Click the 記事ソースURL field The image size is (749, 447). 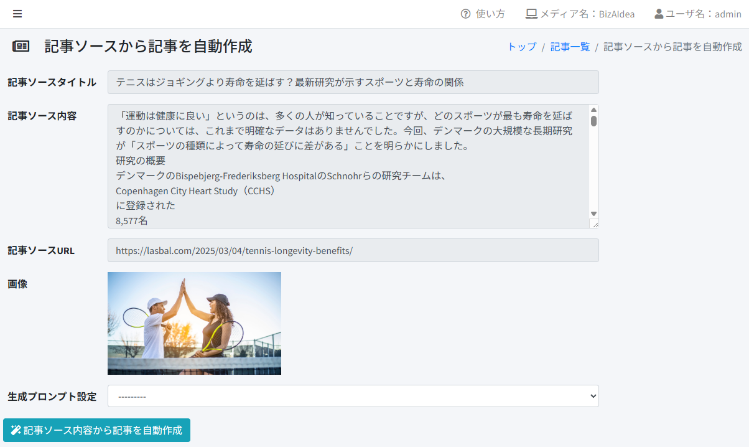click(353, 250)
